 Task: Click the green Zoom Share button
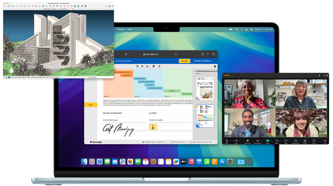point(268,141)
